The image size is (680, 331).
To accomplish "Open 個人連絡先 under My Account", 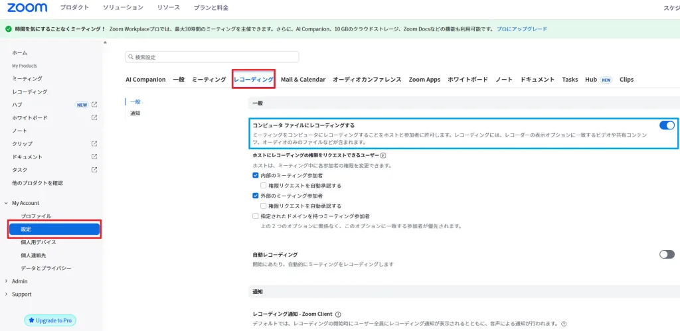I will [x=33, y=255].
